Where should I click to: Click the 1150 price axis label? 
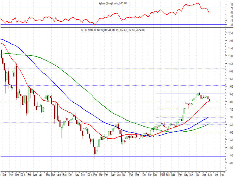[x=230, y=48]
